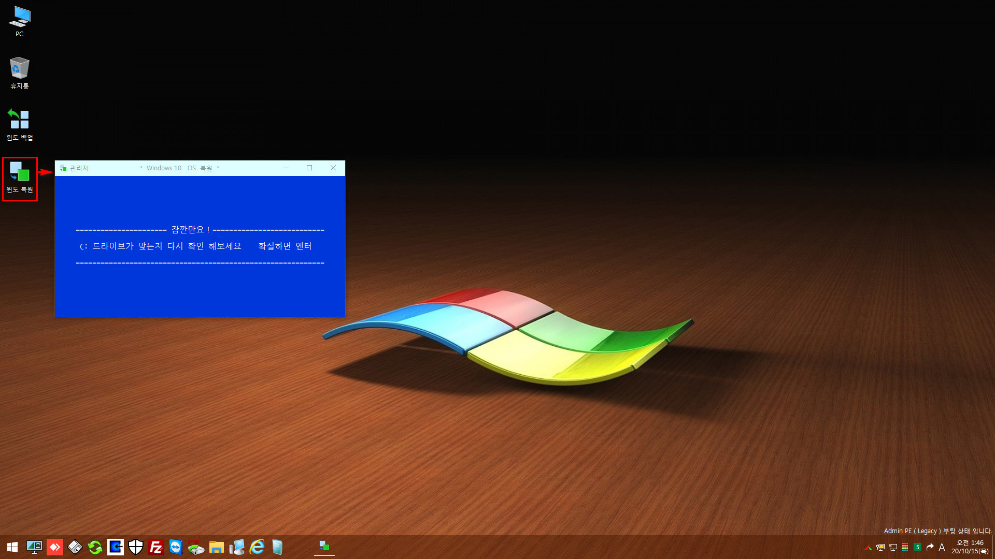Minimize the OS 복원 console window
Viewport: 995px width, 559px height.
tap(286, 168)
